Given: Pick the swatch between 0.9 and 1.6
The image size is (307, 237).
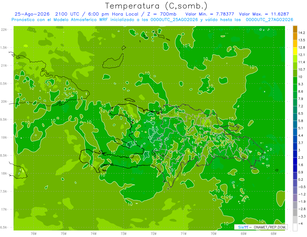Looking at the screenshot, I should [295, 168].
